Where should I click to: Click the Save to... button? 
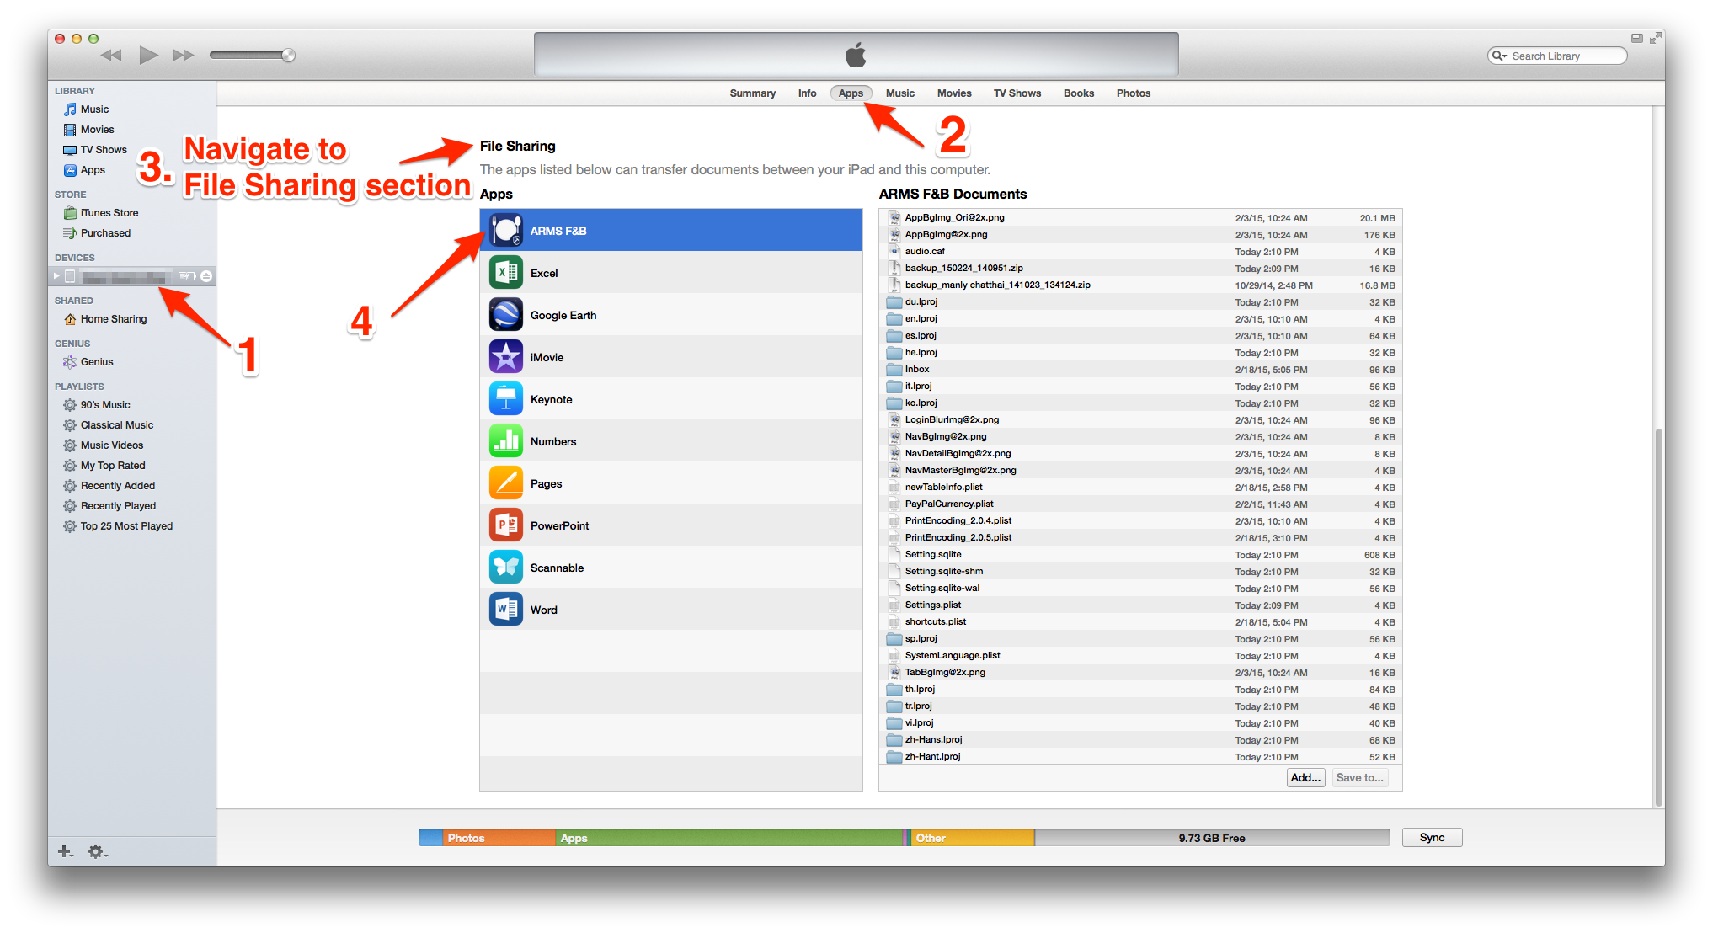(1359, 777)
